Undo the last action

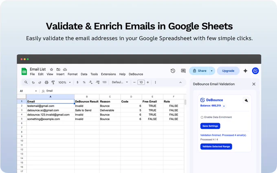point(33,83)
